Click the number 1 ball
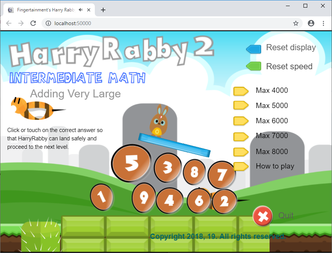The image size is (332, 253). click(101, 197)
